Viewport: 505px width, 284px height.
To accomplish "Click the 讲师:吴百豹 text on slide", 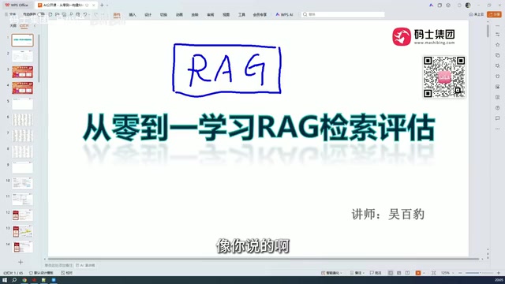I will pos(387,214).
